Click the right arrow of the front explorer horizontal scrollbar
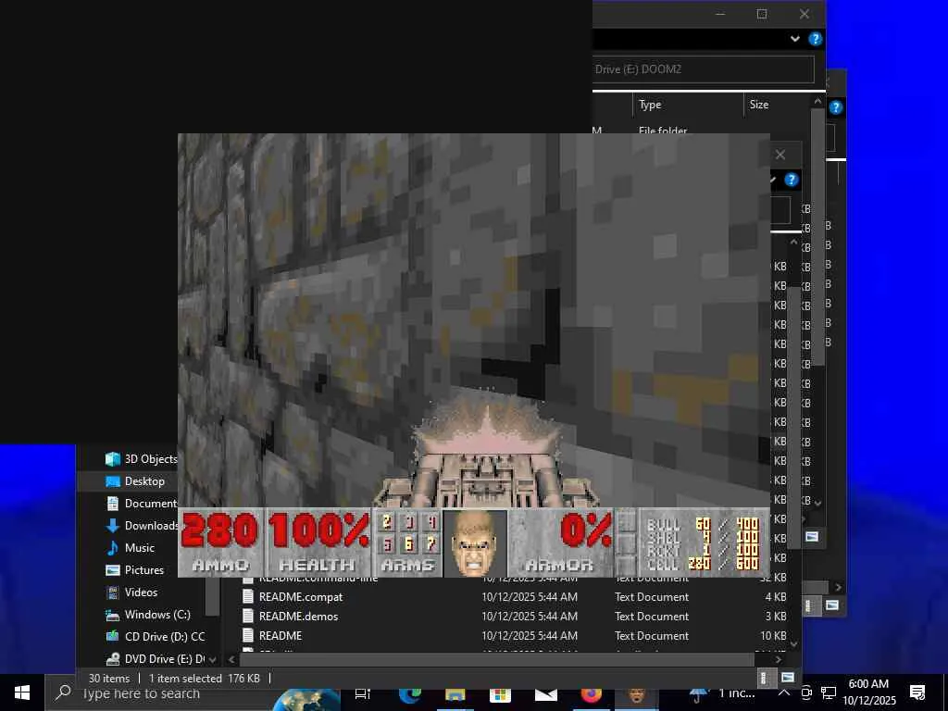This screenshot has width=948, height=711. point(779,659)
